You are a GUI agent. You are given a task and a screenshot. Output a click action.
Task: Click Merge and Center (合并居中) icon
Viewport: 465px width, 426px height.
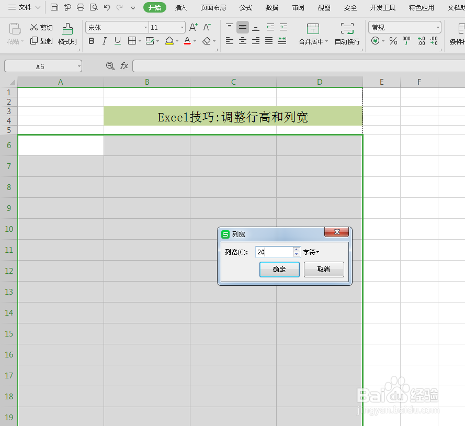pos(313,29)
